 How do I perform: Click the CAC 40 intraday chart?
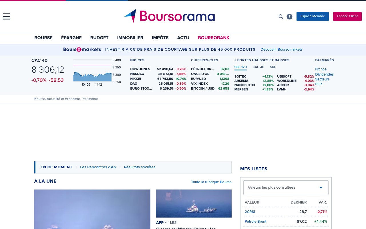point(92,71)
